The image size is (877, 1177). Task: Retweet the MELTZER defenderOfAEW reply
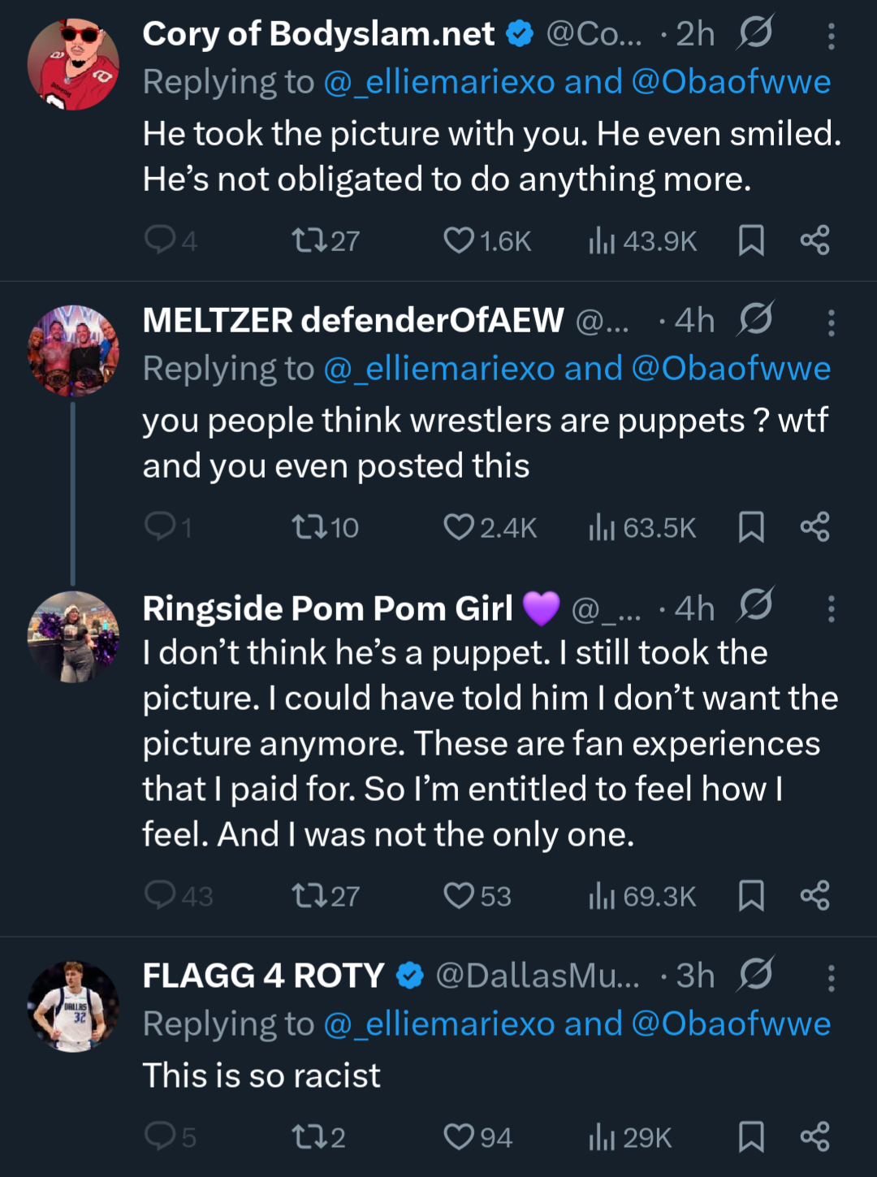[309, 527]
